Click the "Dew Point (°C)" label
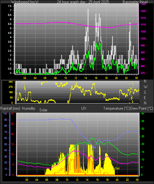 141,108
